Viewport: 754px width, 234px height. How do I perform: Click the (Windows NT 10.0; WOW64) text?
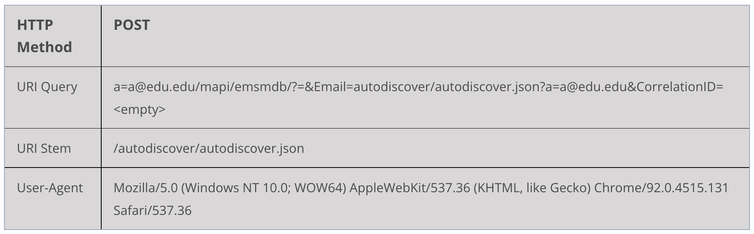tap(264, 188)
